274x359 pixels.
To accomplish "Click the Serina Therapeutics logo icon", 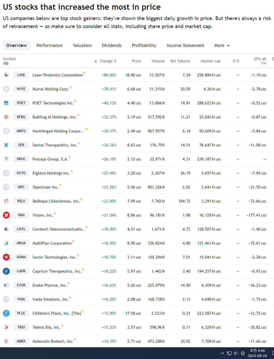I will point(6,145).
